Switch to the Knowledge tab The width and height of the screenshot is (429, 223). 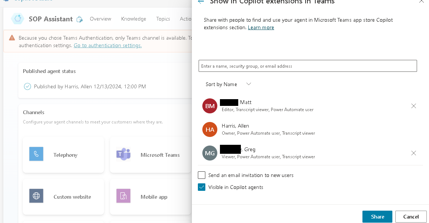134,19
